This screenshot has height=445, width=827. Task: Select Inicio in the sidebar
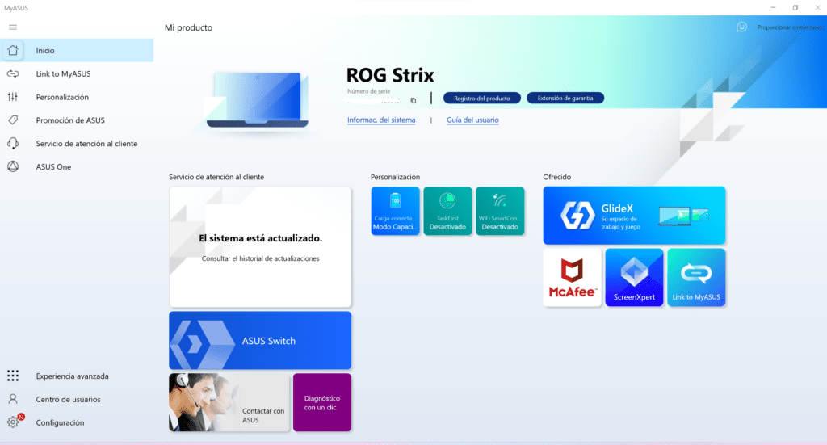pyautogui.click(x=77, y=50)
